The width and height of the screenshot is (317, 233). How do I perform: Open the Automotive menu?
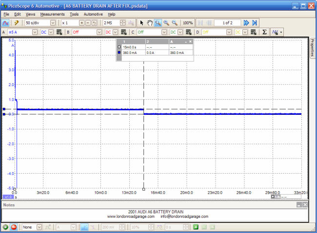click(x=93, y=14)
